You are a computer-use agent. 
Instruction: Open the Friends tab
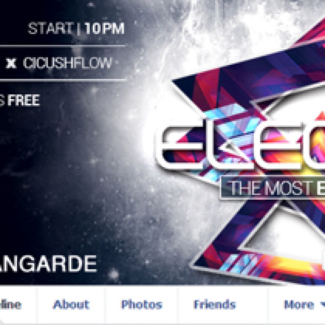[214, 304]
